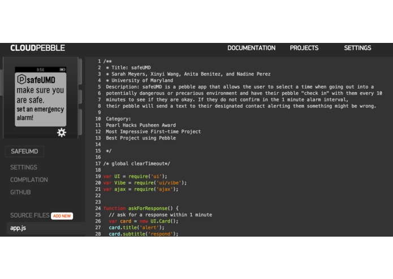Select the SAFEUMD project button
Image resolution: width=393 pixels, height=279 pixels.
[24, 151]
